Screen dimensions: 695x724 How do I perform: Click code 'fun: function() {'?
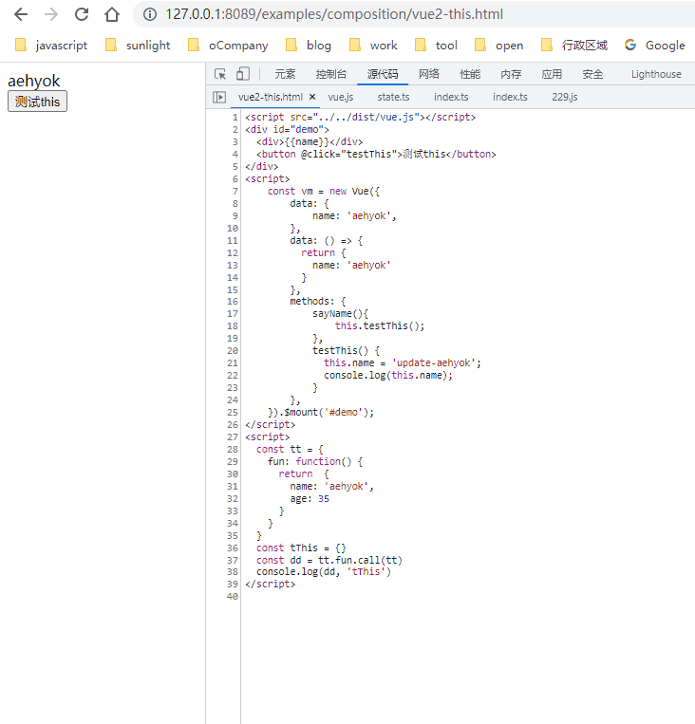click(x=315, y=462)
